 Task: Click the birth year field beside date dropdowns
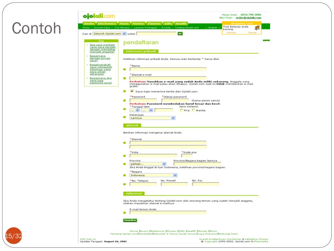(x=164, y=110)
